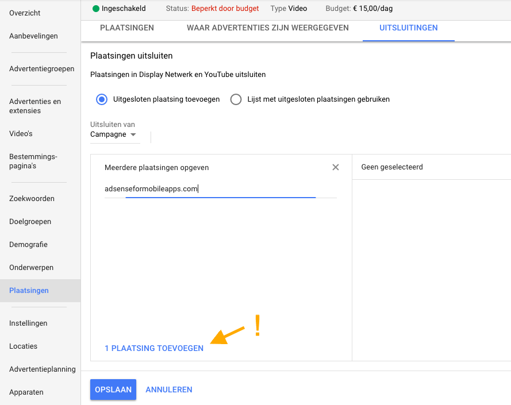Switch to the PLAATSINGEN tab
The image size is (511, 405).
126,27
